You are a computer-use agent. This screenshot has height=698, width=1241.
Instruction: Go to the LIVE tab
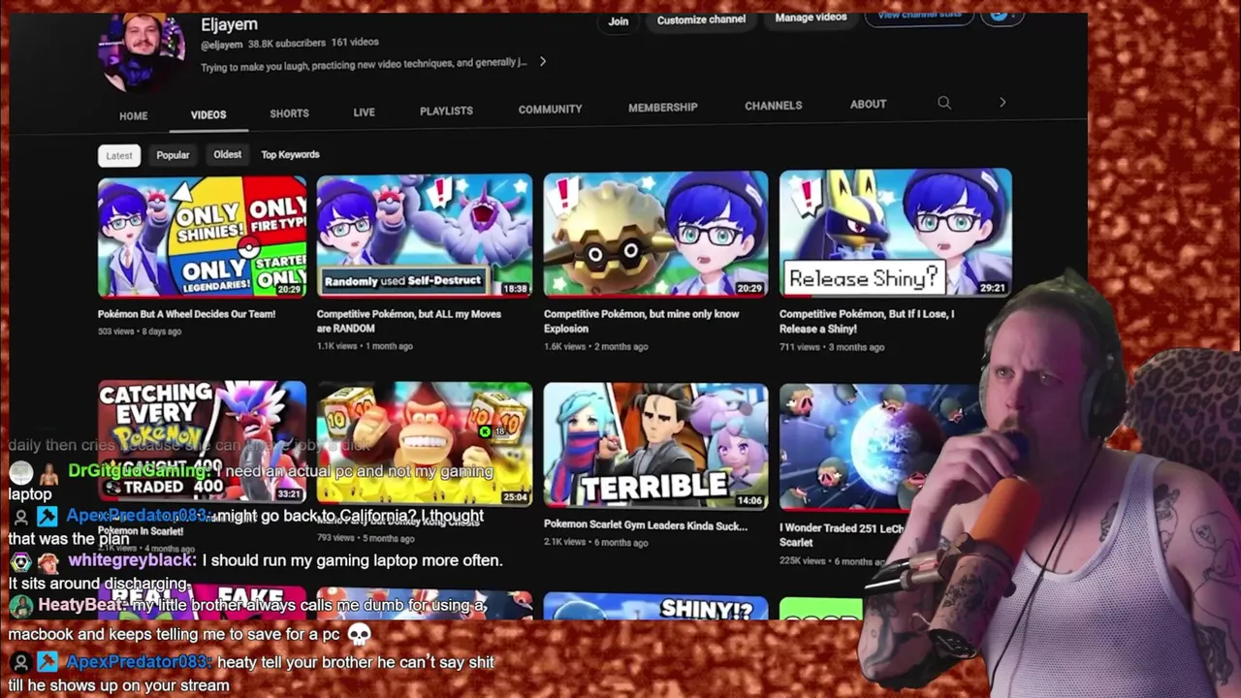[x=364, y=112]
